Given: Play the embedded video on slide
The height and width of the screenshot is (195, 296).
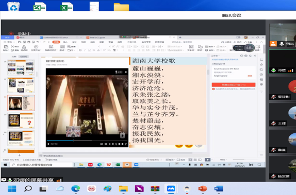Looking at the screenshot, I should click(48, 144).
